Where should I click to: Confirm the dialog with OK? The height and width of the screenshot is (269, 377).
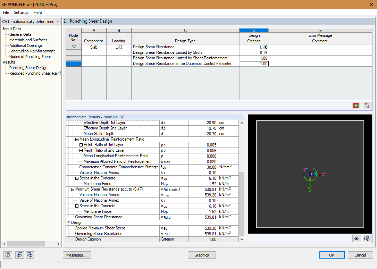pos(332,255)
